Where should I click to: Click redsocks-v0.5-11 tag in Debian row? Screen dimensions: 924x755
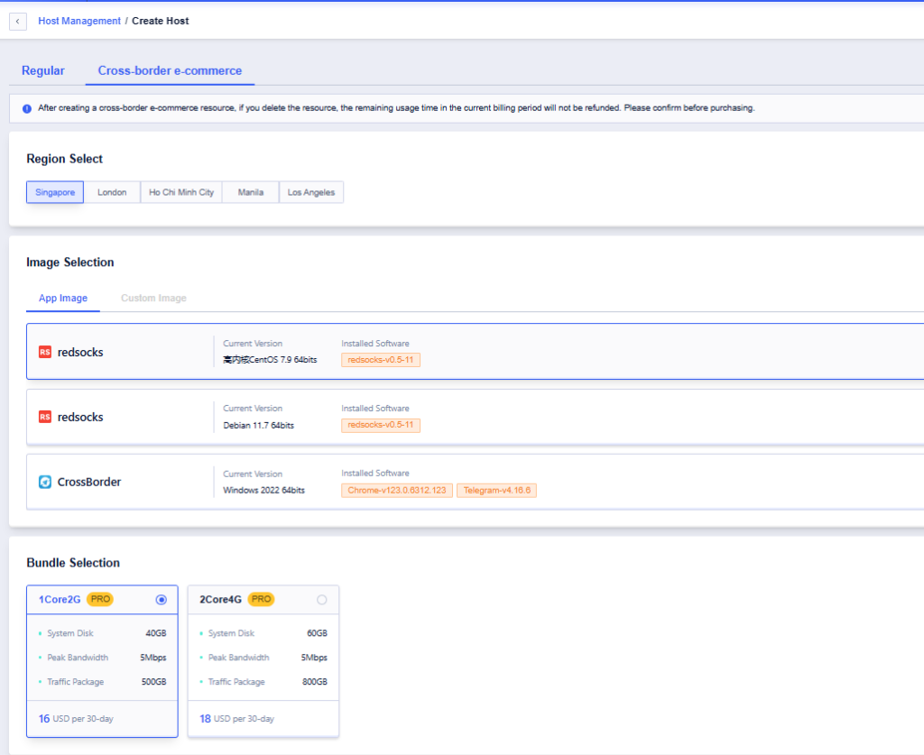(381, 425)
